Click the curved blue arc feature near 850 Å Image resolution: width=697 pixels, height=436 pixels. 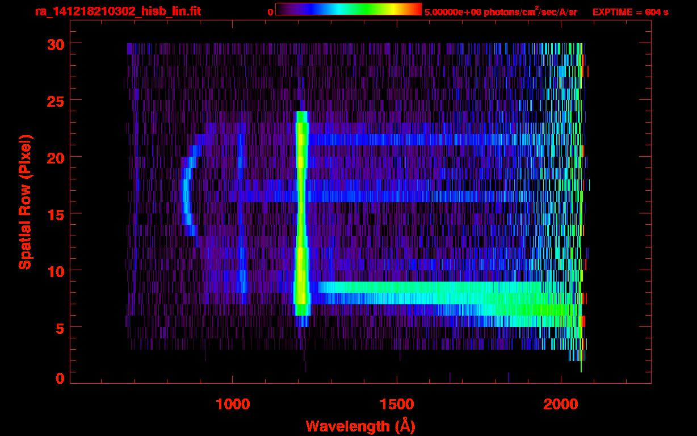189,190
